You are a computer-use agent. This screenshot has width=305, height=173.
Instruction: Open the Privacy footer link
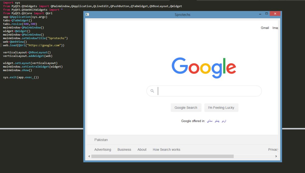[273, 149]
